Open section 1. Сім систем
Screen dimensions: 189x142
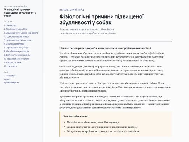10,26
